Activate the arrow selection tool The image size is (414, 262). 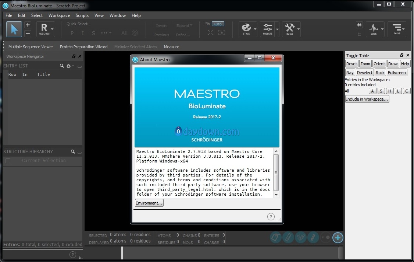[x=14, y=29]
